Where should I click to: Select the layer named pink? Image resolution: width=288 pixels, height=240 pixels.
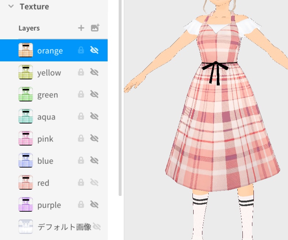click(45, 139)
